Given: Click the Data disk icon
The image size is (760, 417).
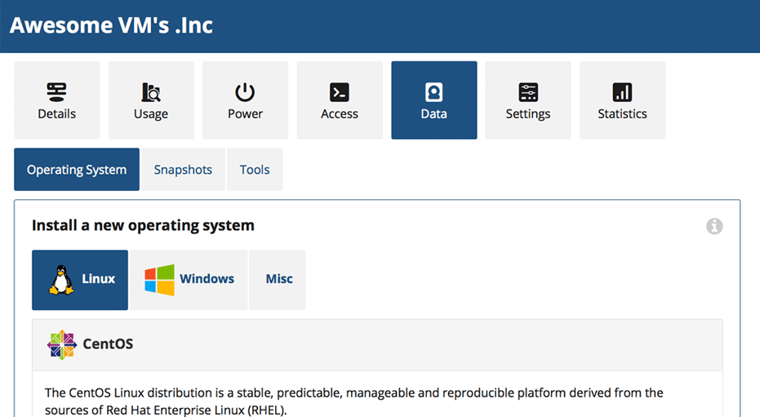Looking at the screenshot, I should click(x=433, y=91).
